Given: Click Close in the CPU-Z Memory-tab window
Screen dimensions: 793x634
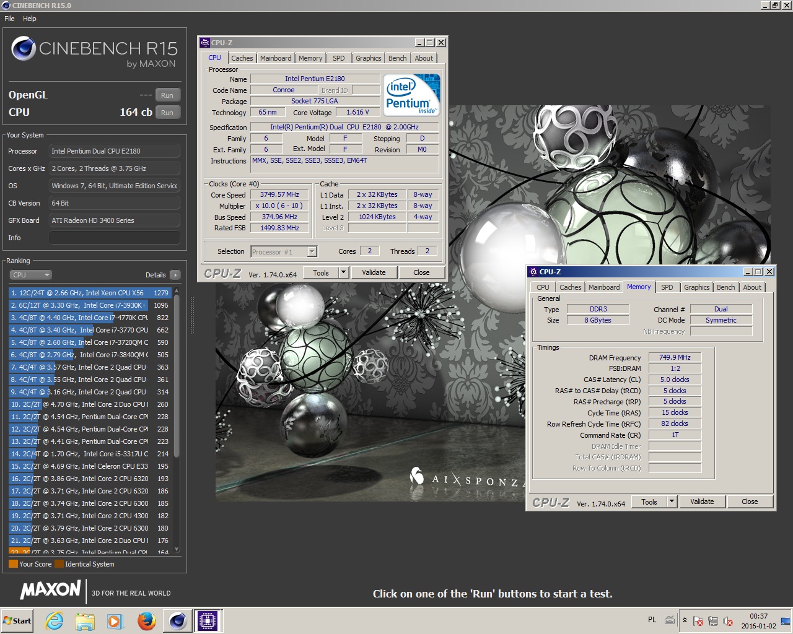Looking at the screenshot, I should [x=750, y=502].
